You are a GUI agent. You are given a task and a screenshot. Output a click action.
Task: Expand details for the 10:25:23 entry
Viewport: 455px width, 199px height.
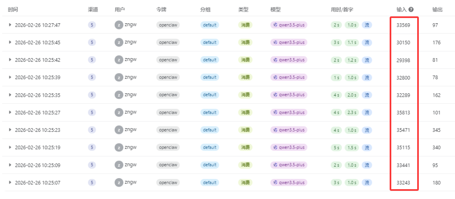(10, 130)
